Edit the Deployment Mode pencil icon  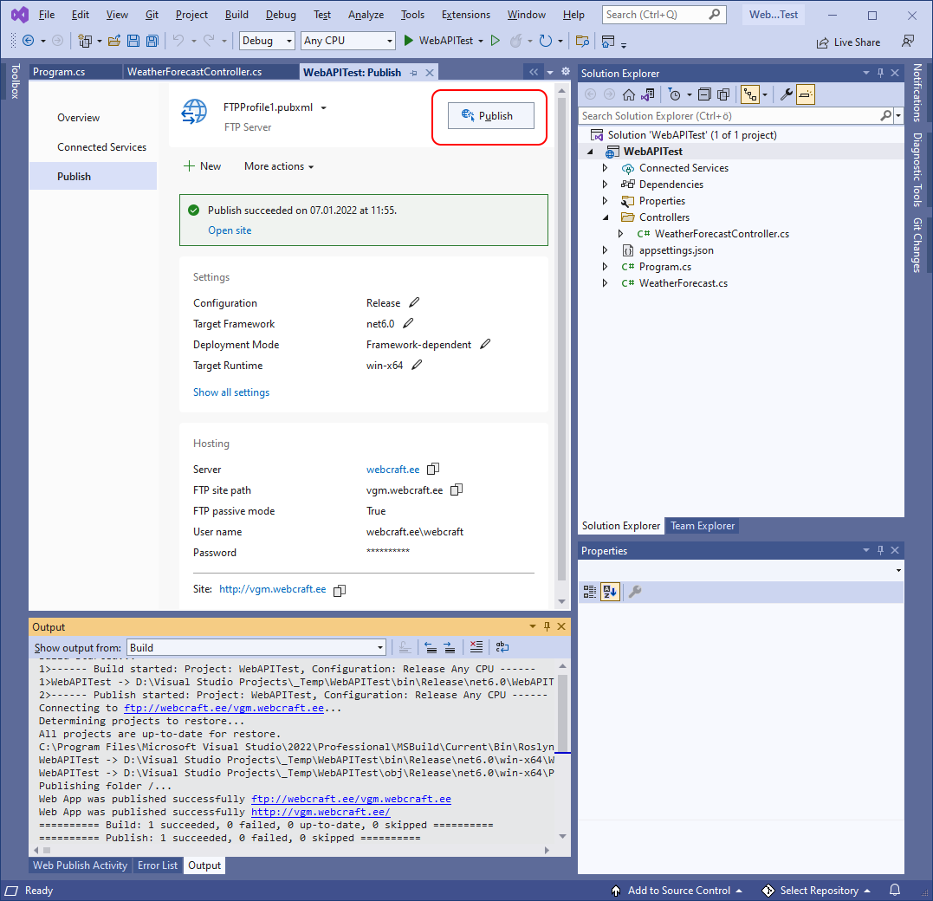[485, 344]
